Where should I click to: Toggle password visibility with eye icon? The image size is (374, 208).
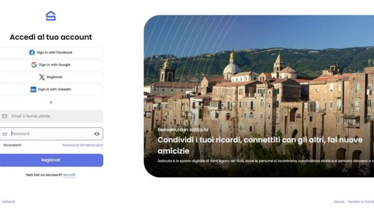tap(96, 134)
